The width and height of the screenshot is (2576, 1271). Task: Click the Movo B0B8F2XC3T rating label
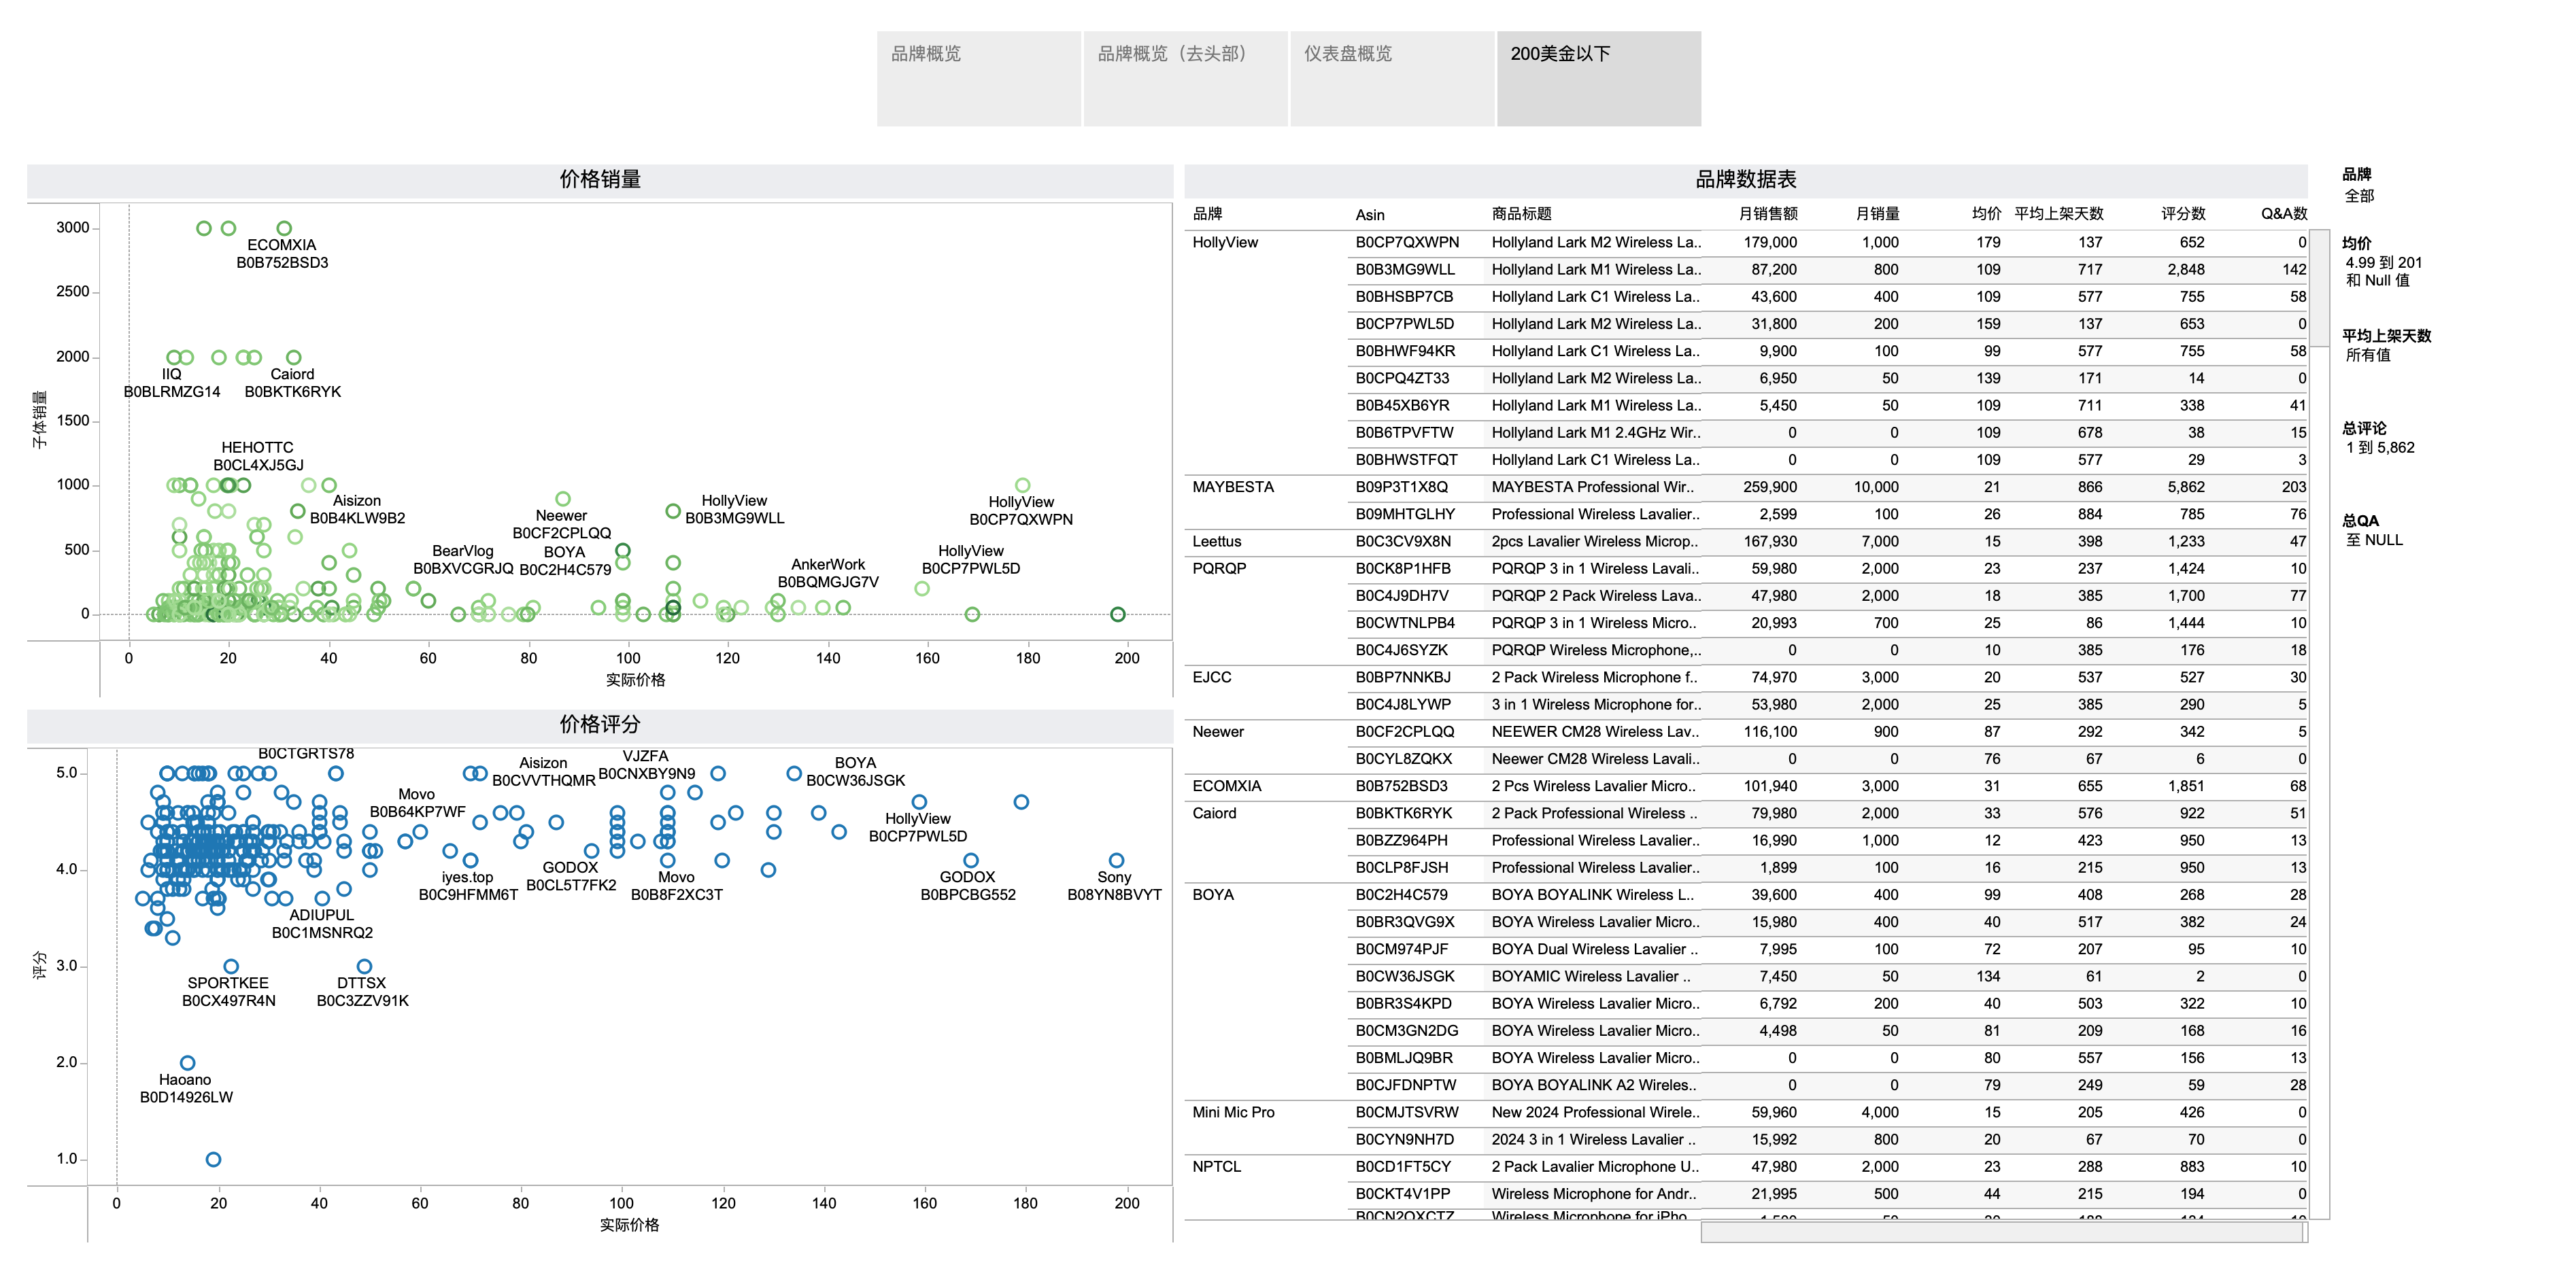[676, 886]
